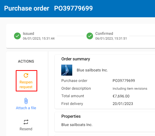Click the Attach a file paperclip icon
The image size is (155, 136).
(x=26, y=101)
